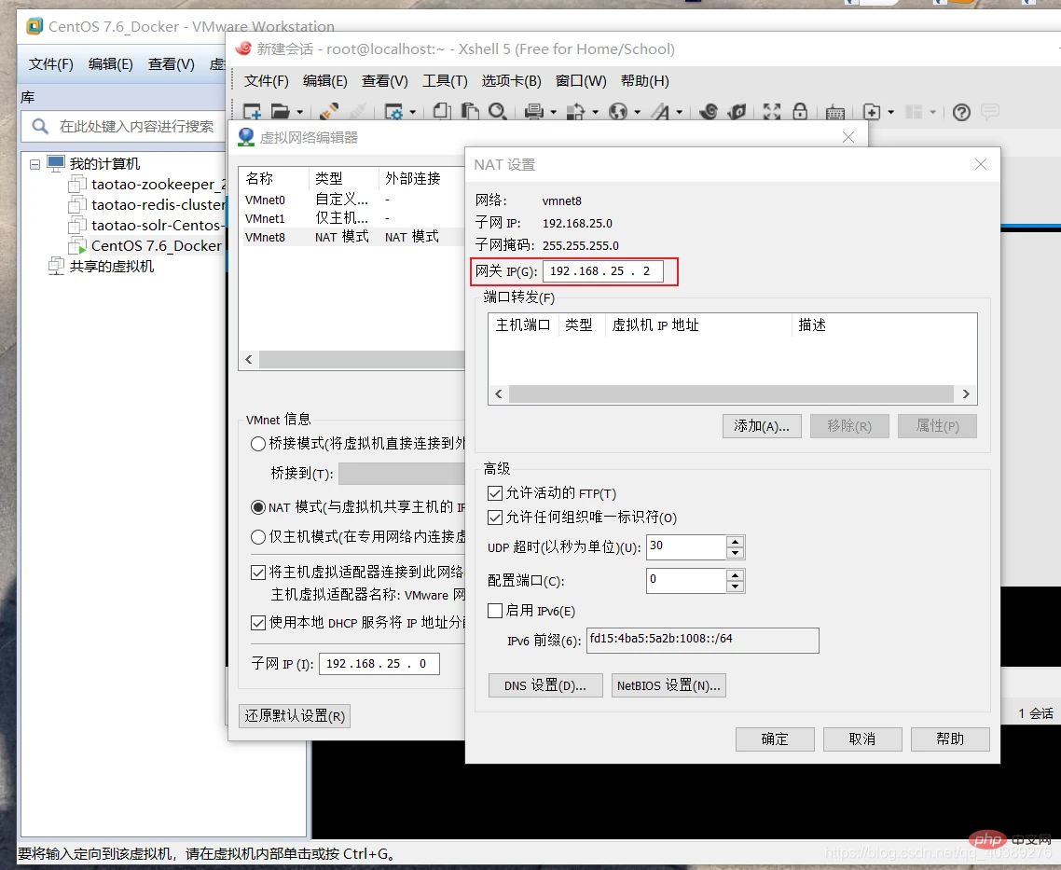Click the Copy icon in Xshell toolbar
1061x870 pixels.
(442, 111)
